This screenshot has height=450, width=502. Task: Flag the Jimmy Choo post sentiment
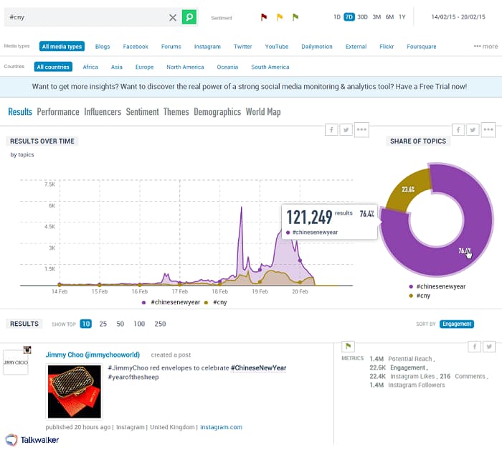347,347
